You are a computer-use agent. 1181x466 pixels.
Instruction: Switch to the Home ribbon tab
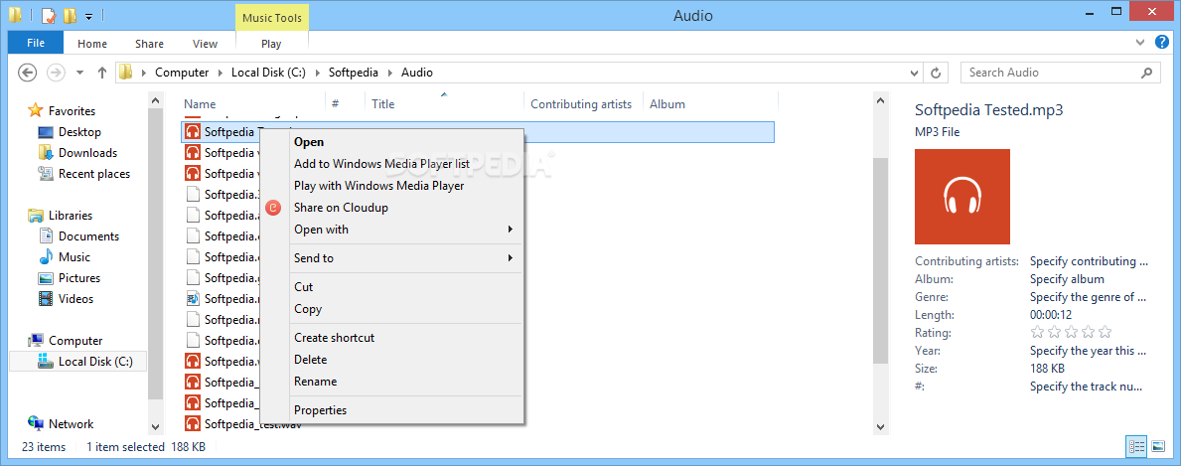[92, 44]
